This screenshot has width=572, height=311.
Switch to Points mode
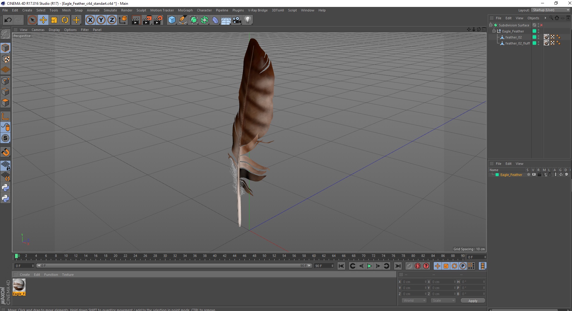(x=5, y=81)
